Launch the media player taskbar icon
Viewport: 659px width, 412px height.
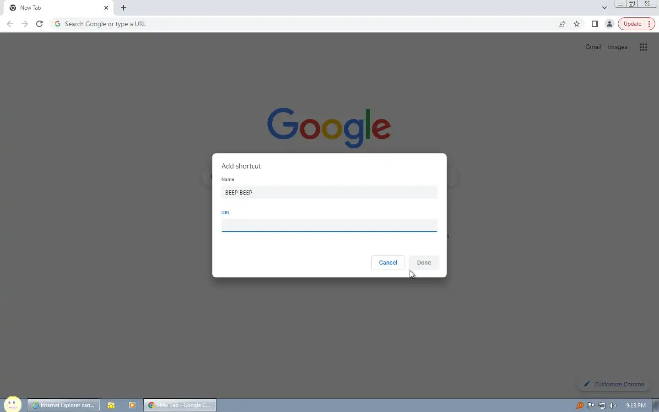pos(132,405)
